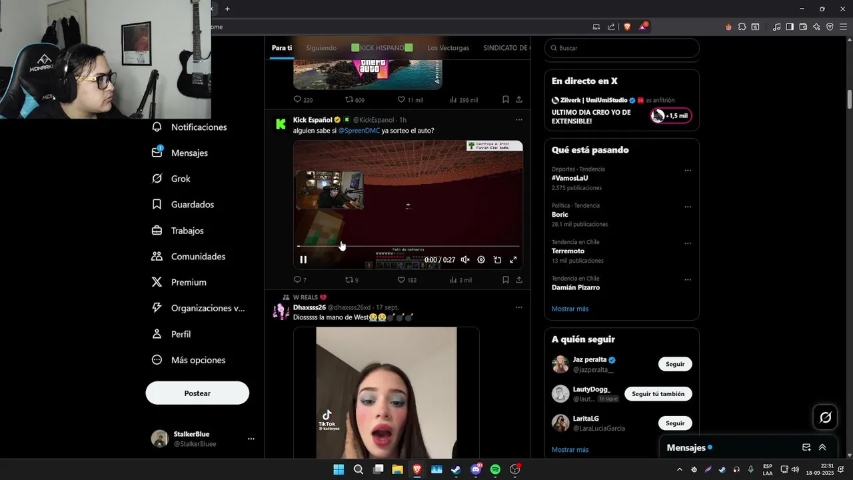Viewport: 853px width, 480px height.
Task: View the Kick Español post's 3 mil views
Action: point(460,280)
